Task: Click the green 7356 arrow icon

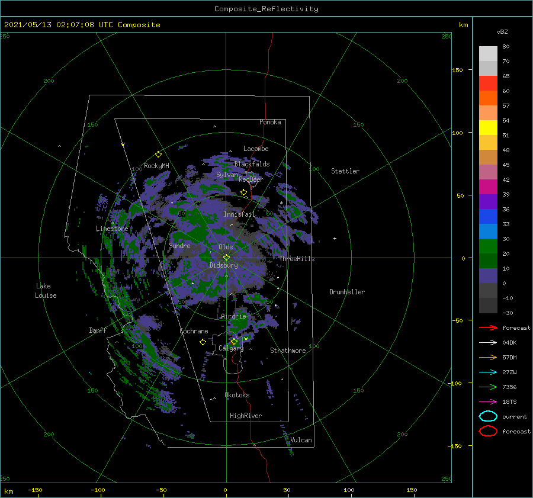Action: [x=488, y=387]
